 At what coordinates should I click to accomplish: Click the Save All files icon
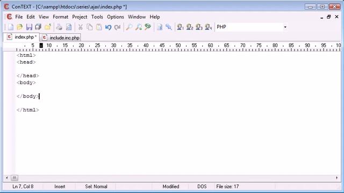[38, 27]
